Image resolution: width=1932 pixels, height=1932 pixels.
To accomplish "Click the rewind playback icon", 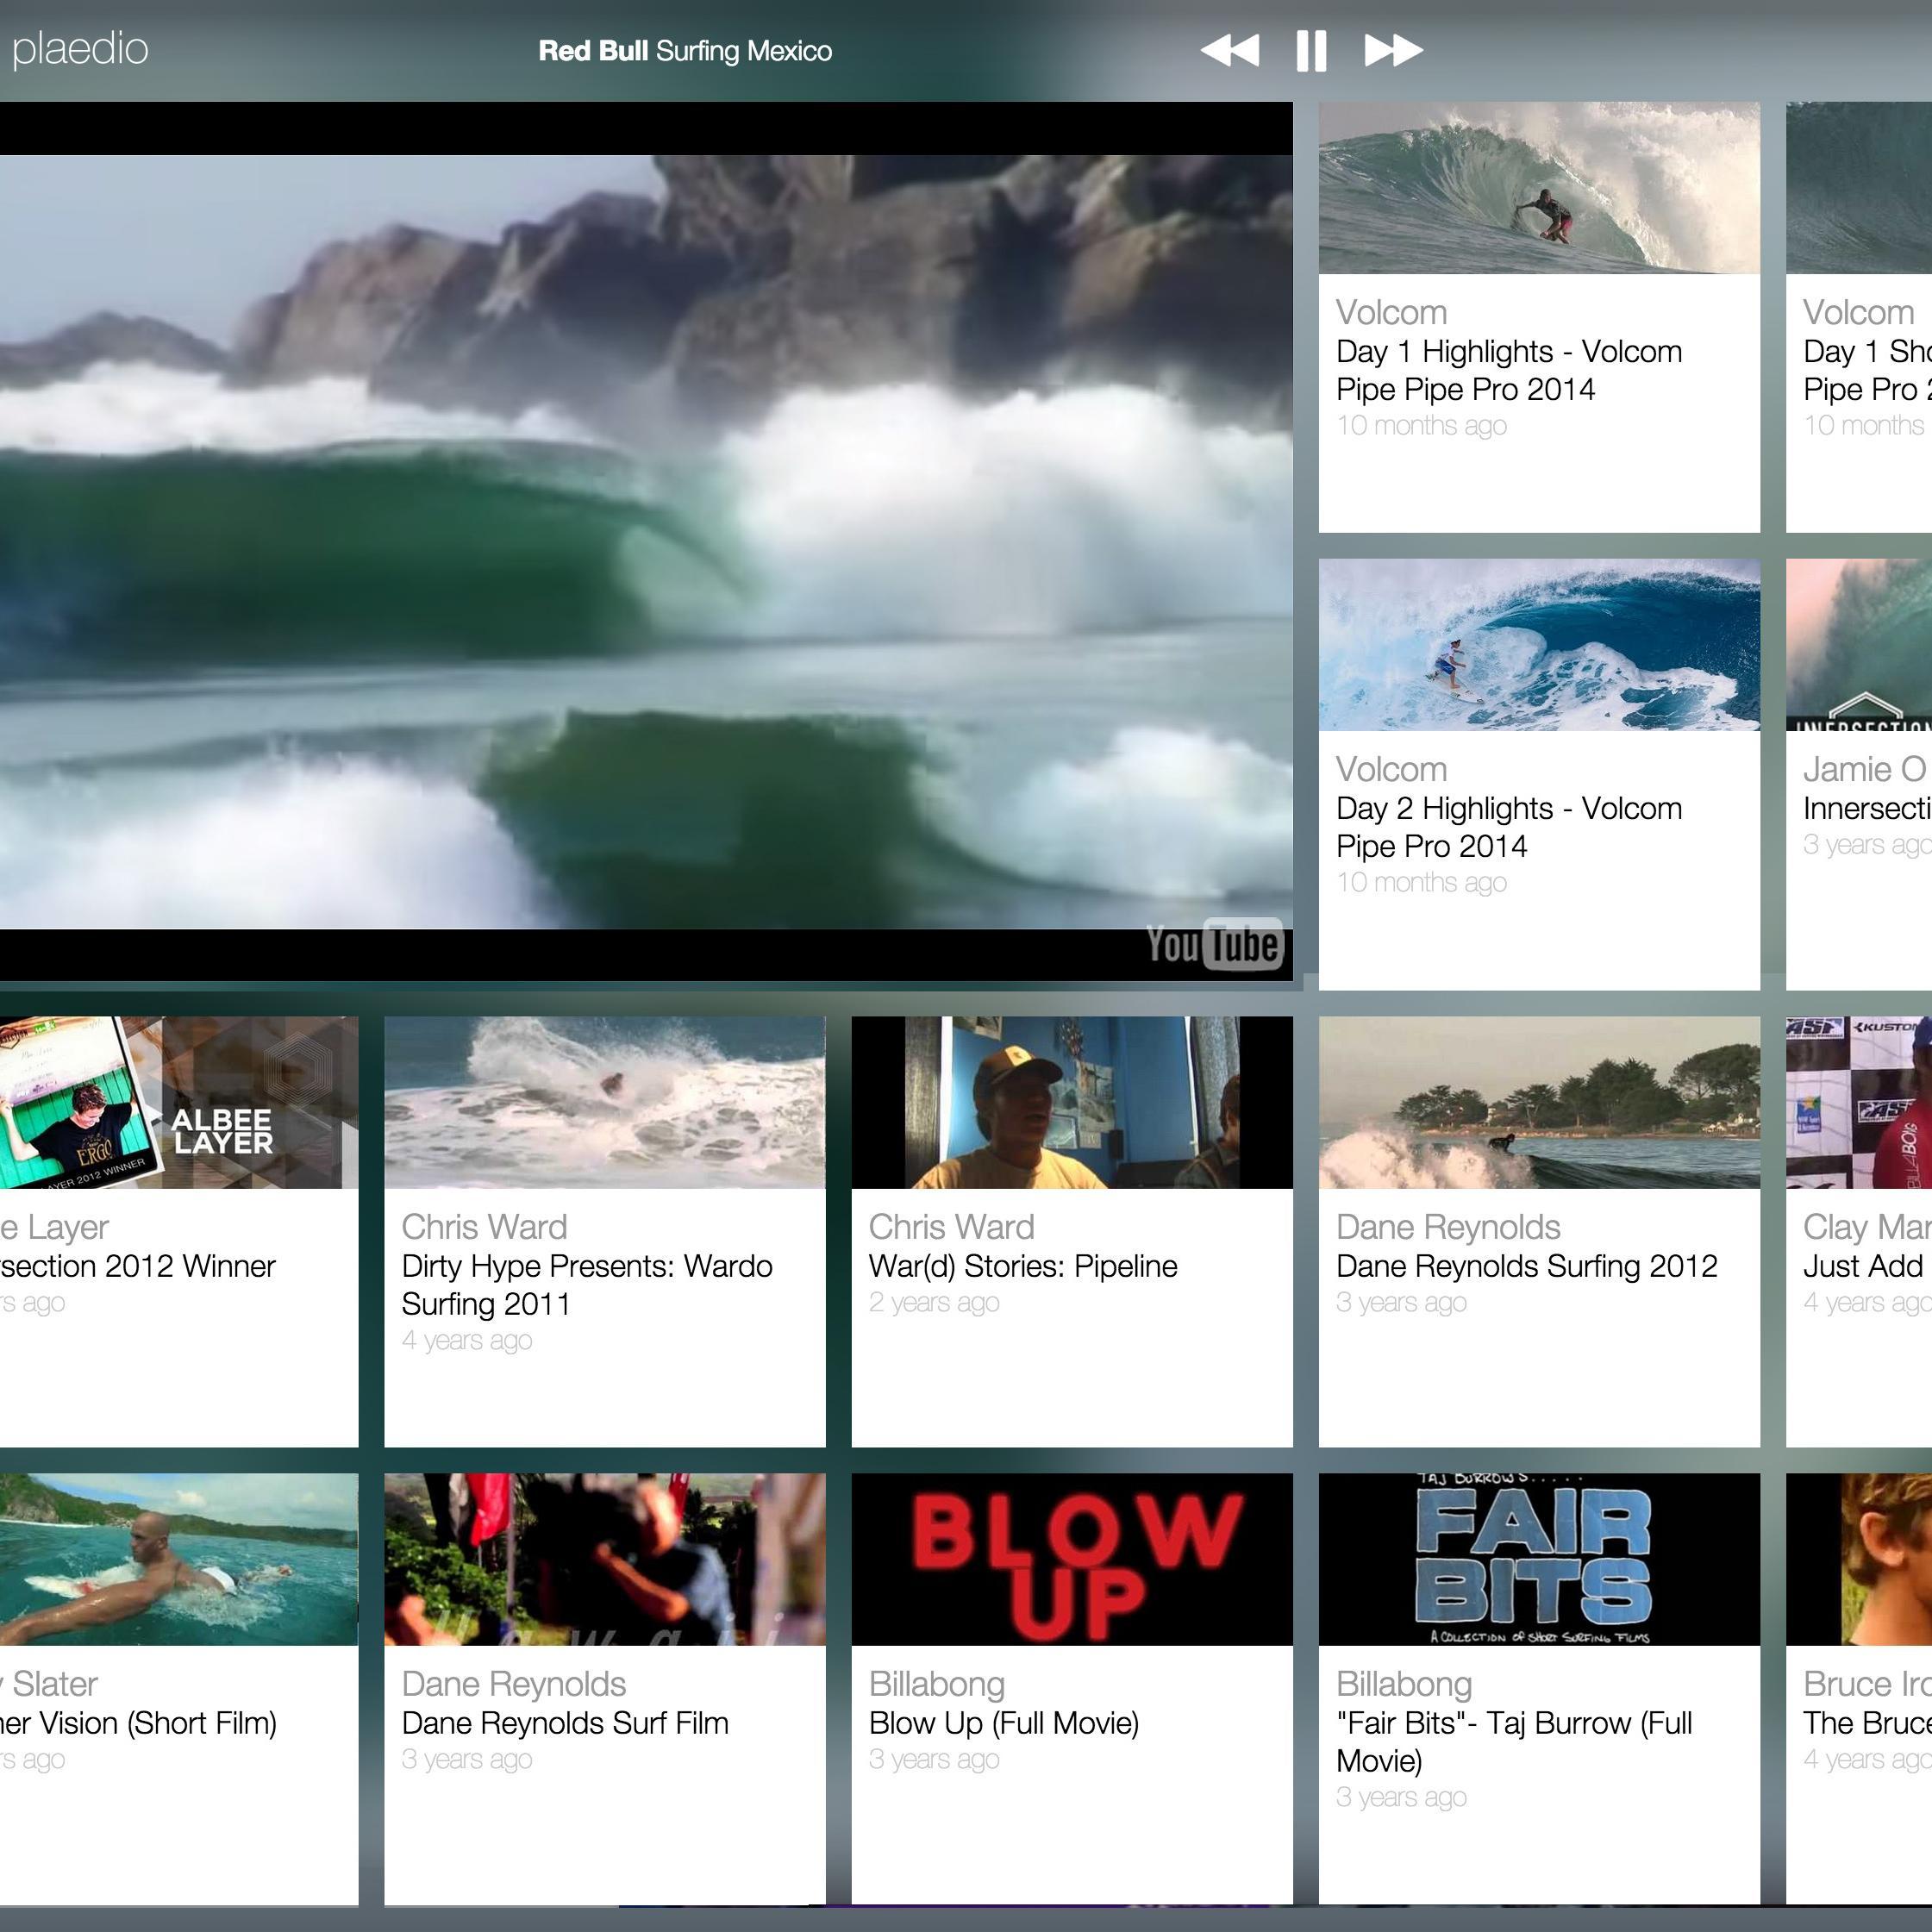I will (x=1230, y=50).
